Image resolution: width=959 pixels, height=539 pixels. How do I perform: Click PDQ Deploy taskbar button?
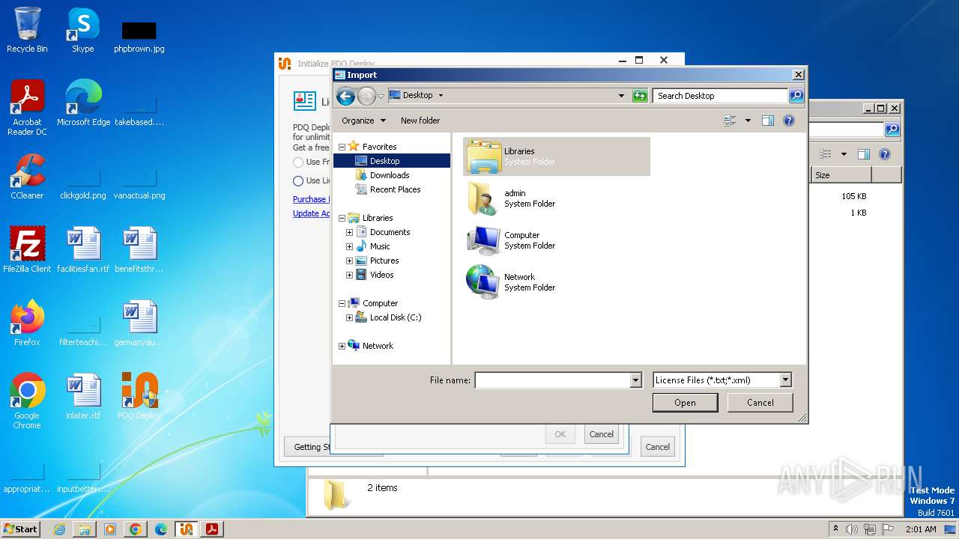coord(187,529)
